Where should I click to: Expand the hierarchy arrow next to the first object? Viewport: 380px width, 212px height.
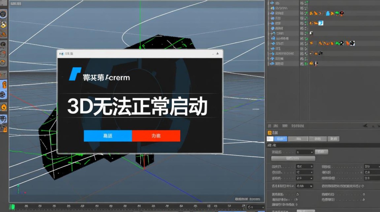click(270, 3)
